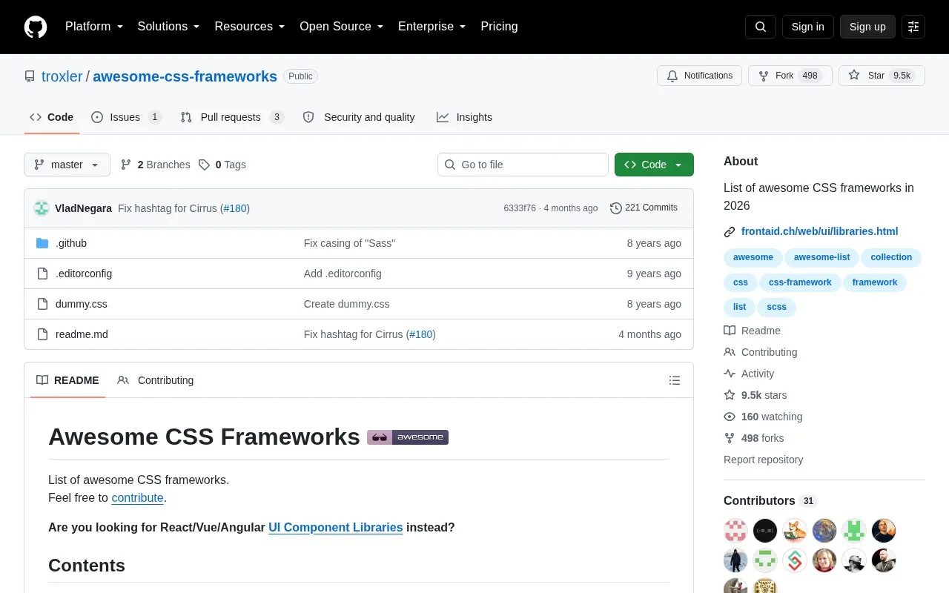949x593 pixels.
Task: Star the repository with Star button
Action: pos(882,76)
